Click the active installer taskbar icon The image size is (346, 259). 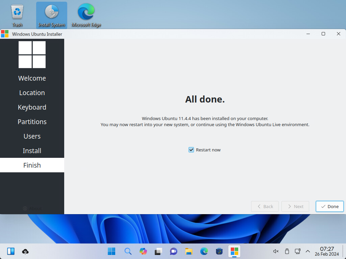point(234,251)
